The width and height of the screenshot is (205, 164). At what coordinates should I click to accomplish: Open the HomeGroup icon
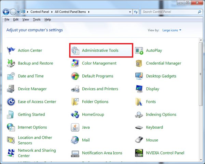pos(75,114)
